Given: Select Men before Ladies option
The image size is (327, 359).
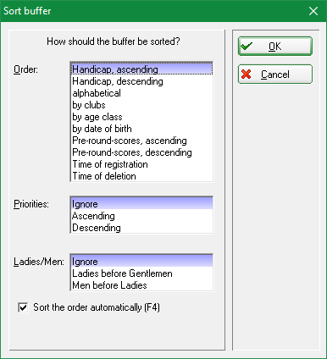Looking at the screenshot, I should pos(141,285).
